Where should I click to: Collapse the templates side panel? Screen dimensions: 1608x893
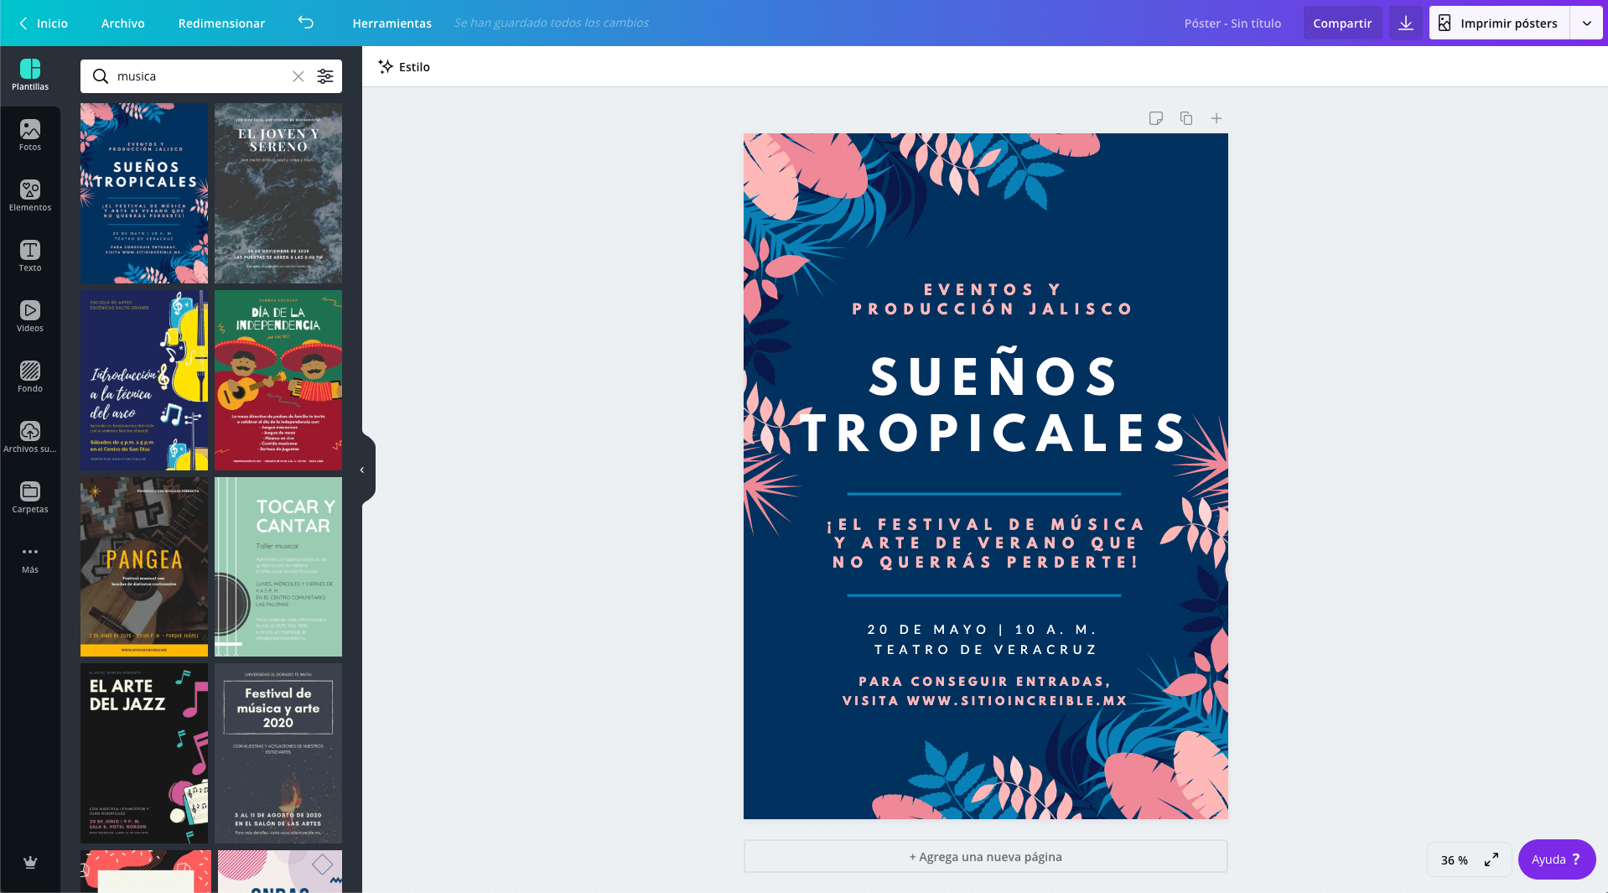(x=362, y=470)
